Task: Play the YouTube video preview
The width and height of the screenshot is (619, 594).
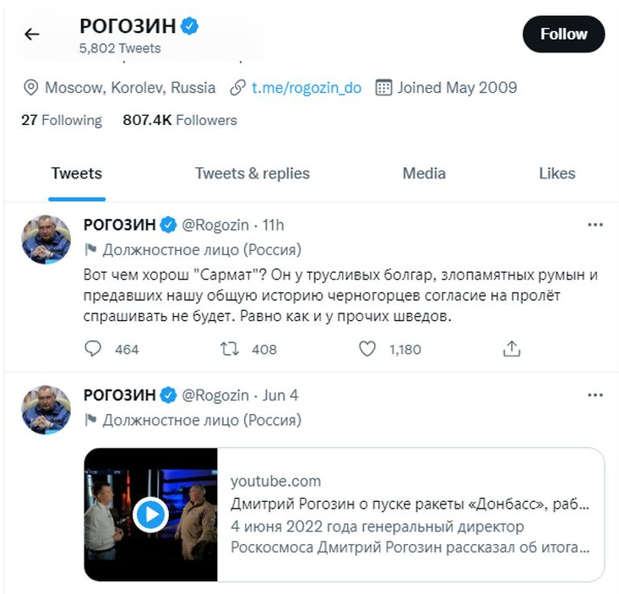Action: click(x=150, y=514)
